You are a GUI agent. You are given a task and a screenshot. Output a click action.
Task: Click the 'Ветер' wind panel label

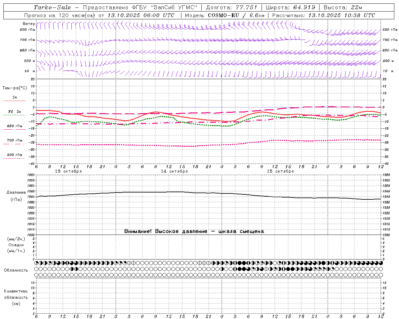point(29,24)
